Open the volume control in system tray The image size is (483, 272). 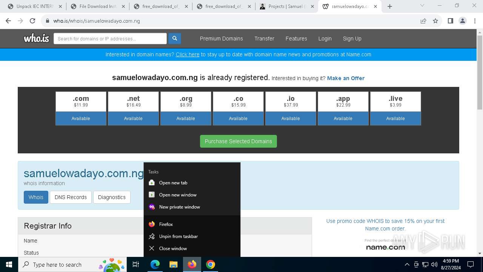point(434,264)
